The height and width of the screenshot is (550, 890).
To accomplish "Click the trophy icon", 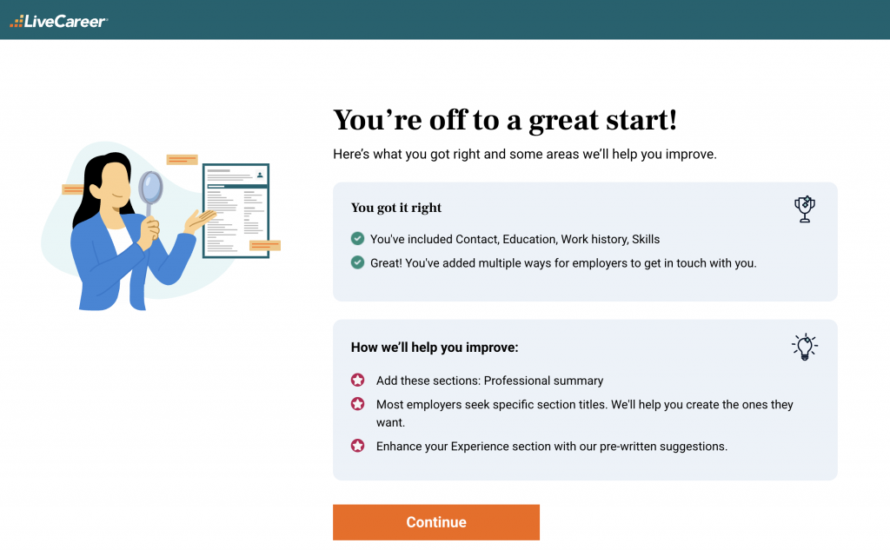I will click(x=804, y=209).
